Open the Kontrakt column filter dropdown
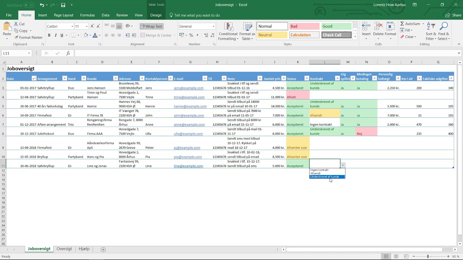This screenshot has width=463, height=260. click(337, 78)
